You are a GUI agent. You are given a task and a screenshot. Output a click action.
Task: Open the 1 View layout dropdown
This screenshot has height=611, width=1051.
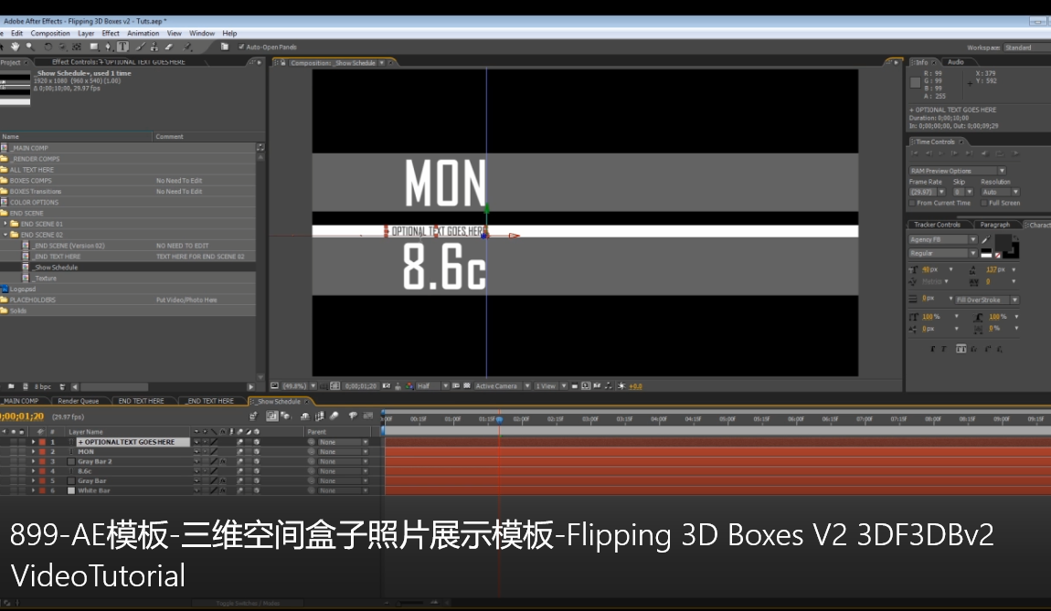(551, 386)
